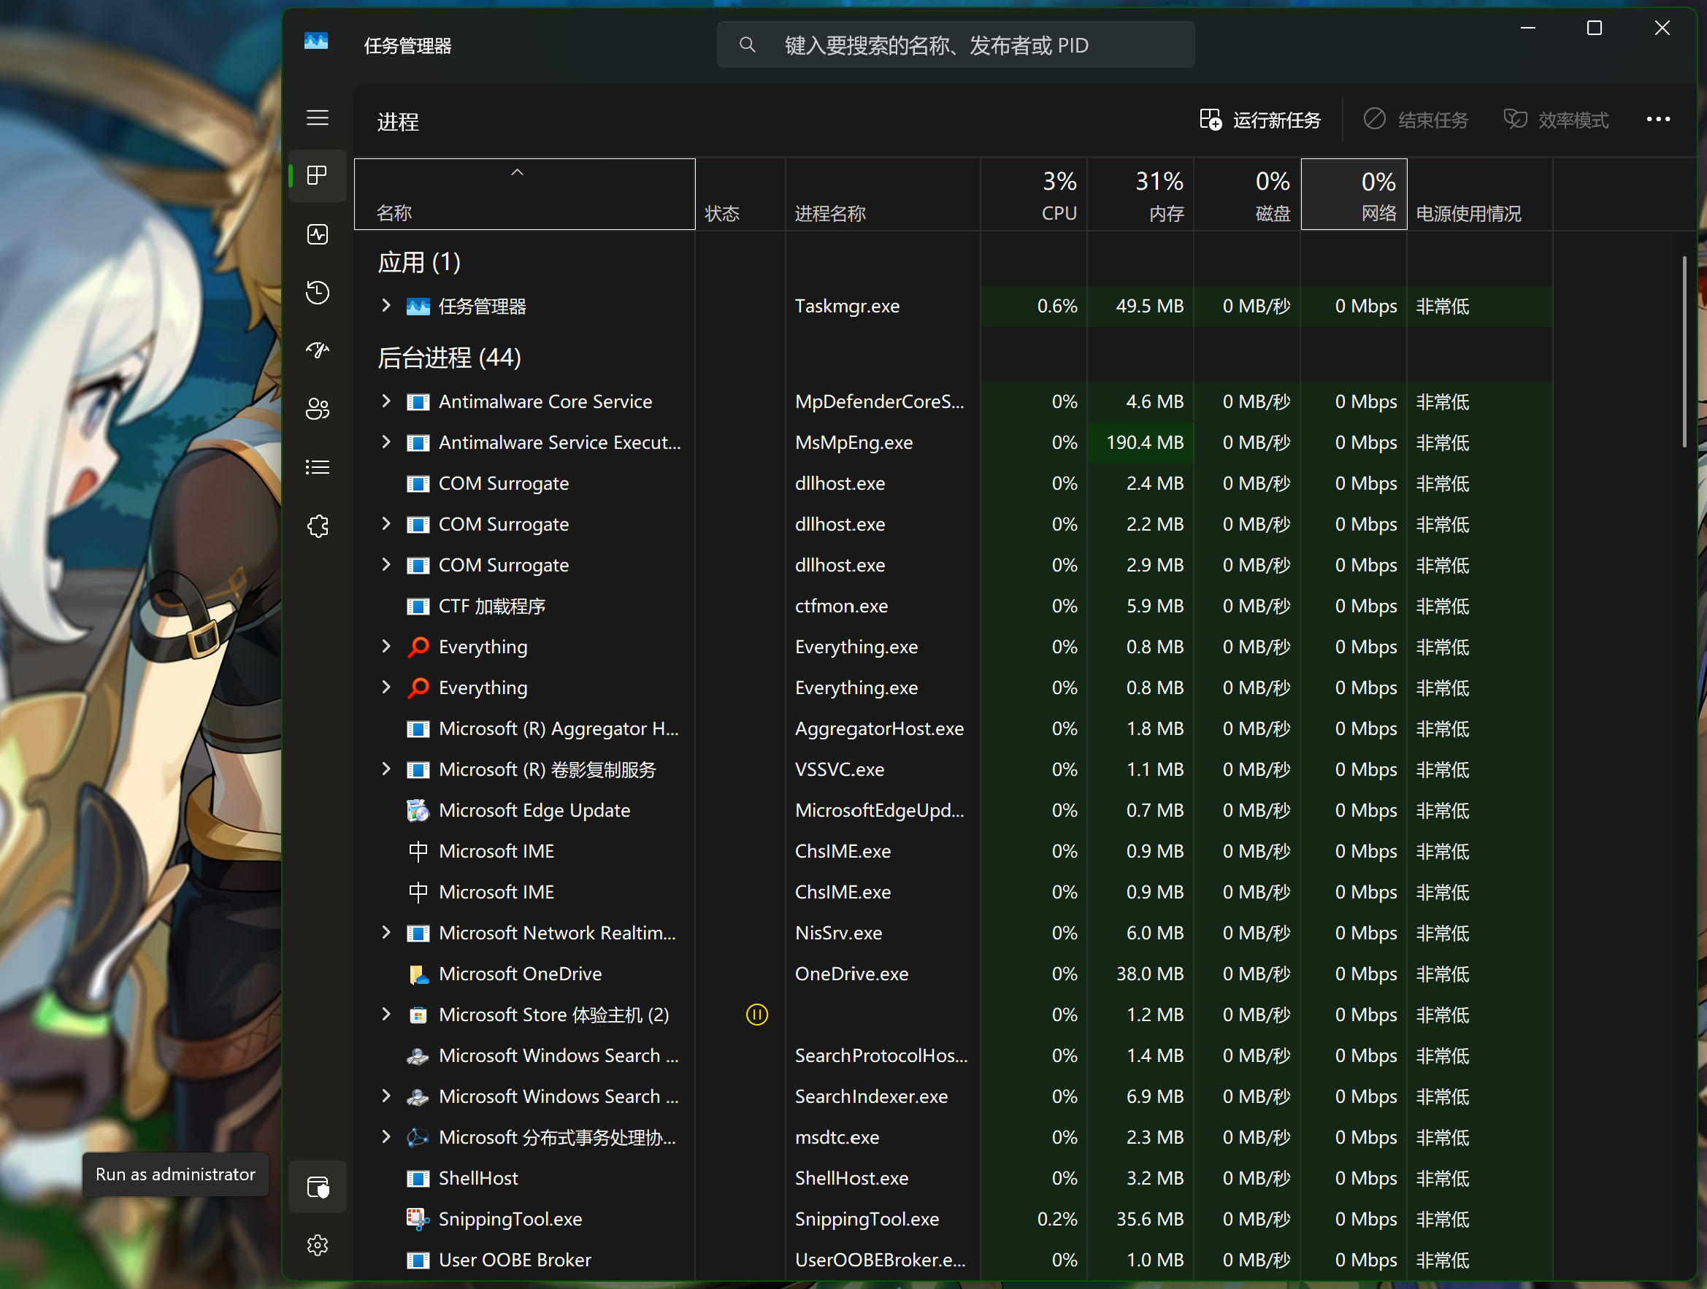Screen dimensions: 1707x1289
Task: Open Task Manager settings gear
Action: pos(317,1245)
